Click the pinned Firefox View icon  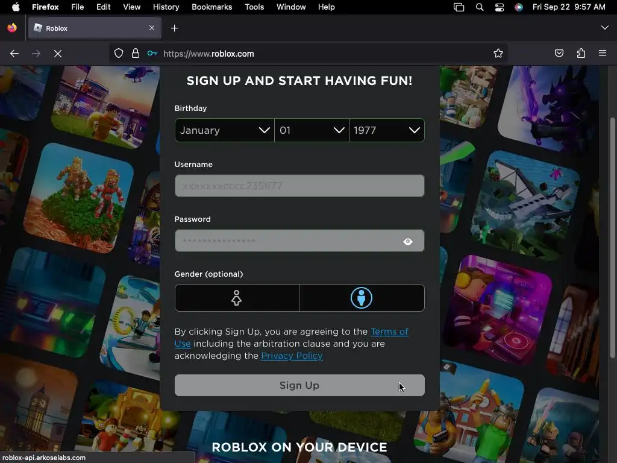[12, 28]
